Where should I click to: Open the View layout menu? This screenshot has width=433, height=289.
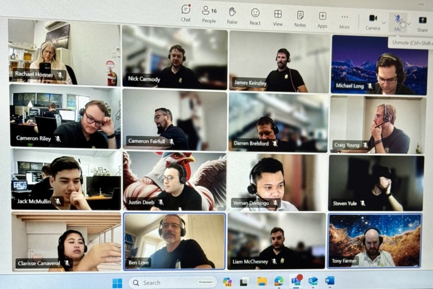click(277, 17)
